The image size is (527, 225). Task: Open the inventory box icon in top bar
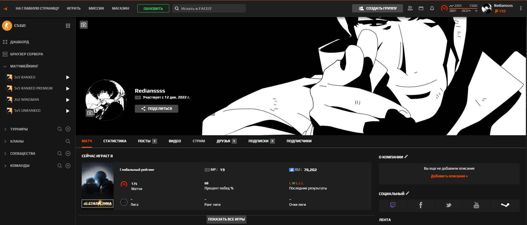[x=421, y=8]
